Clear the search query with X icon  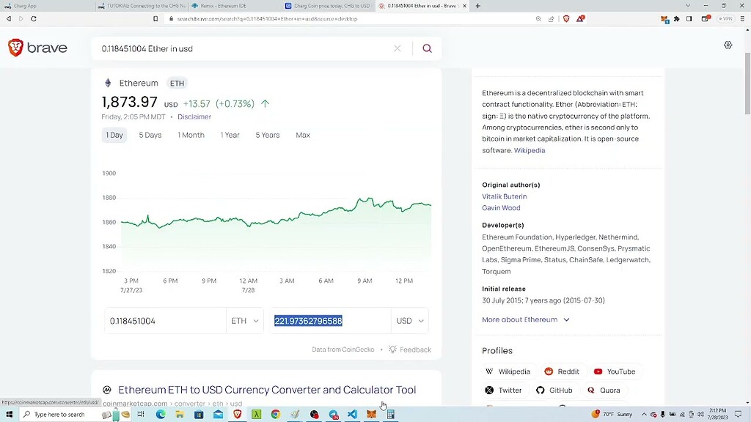(x=398, y=48)
